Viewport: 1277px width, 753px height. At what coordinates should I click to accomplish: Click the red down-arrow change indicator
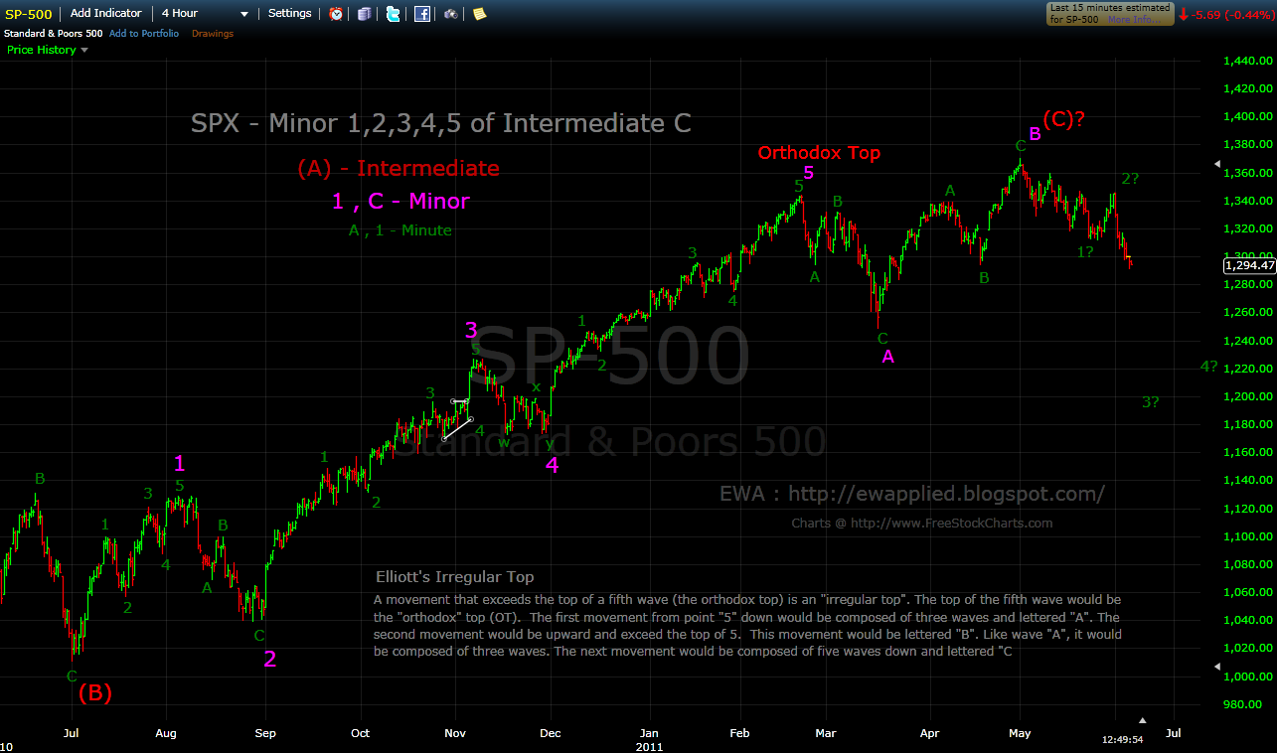pos(1184,14)
